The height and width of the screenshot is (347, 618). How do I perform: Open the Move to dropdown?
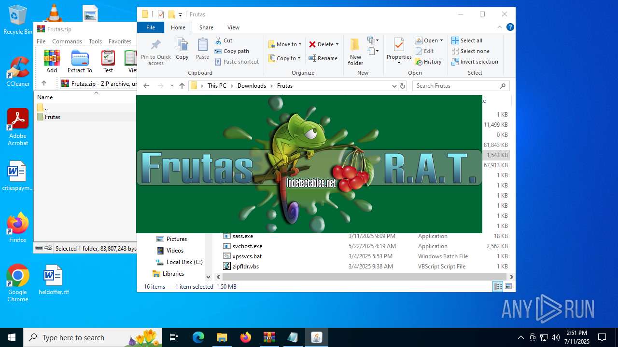285,44
